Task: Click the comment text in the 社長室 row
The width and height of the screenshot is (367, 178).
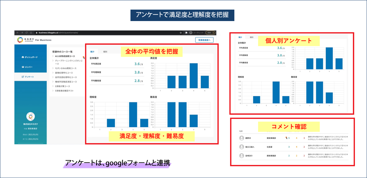Action: tap(328, 147)
